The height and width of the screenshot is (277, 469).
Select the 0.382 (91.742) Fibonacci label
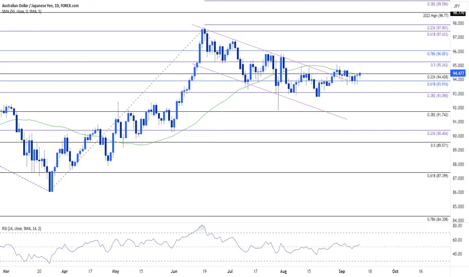(x=438, y=115)
